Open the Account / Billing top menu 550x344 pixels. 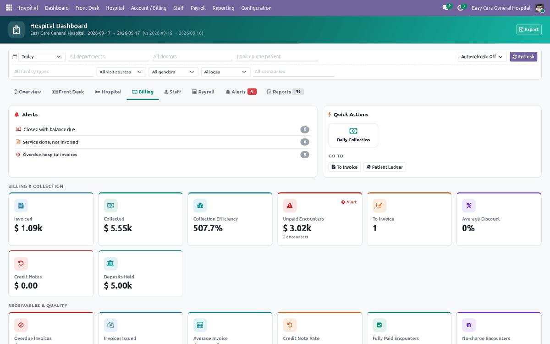pyautogui.click(x=148, y=8)
